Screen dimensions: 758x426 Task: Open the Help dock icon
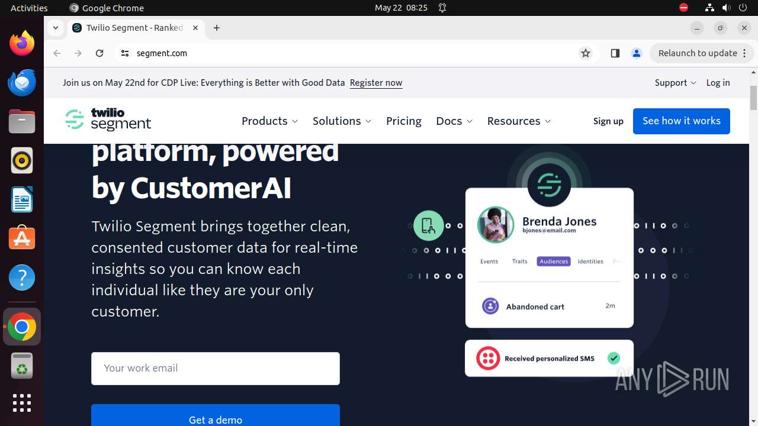(x=22, y=277)
